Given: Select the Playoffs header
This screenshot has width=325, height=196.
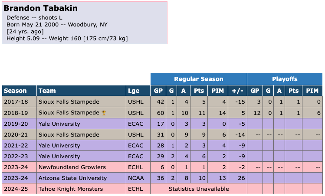Looking at the screenshot, I should tap(285, 79).
